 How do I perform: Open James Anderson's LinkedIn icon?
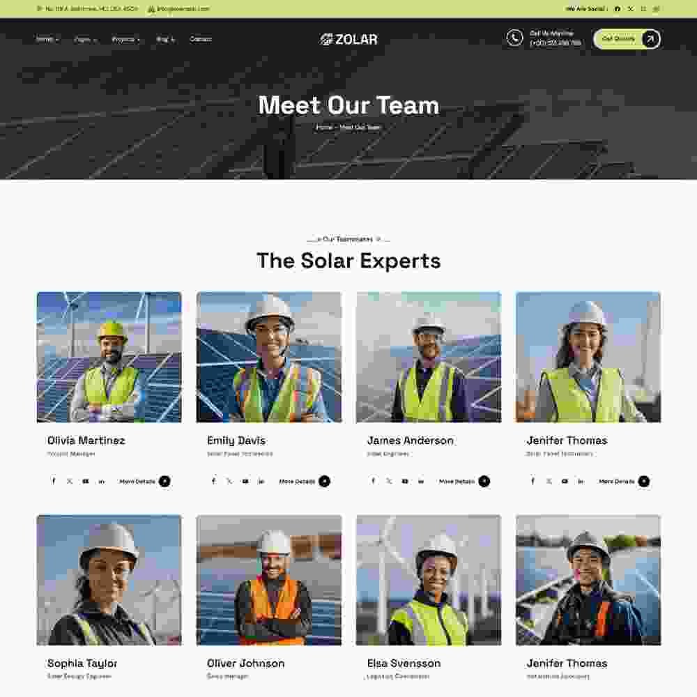pyautogui.click(x=421, y=481)
